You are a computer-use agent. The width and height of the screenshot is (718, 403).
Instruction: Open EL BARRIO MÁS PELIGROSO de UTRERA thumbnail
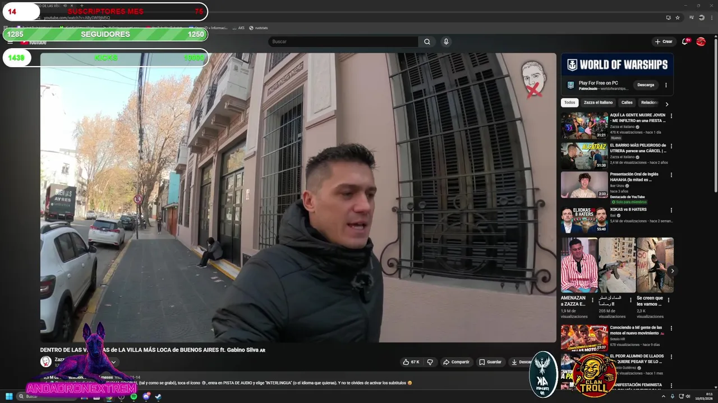(x=584, y=156)
